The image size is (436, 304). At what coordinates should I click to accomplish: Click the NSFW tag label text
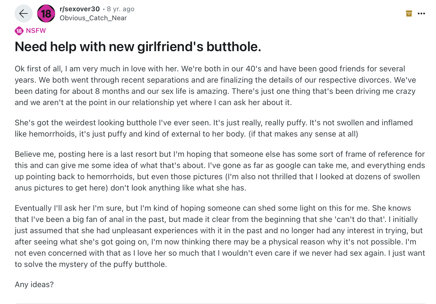pos(36,31)
